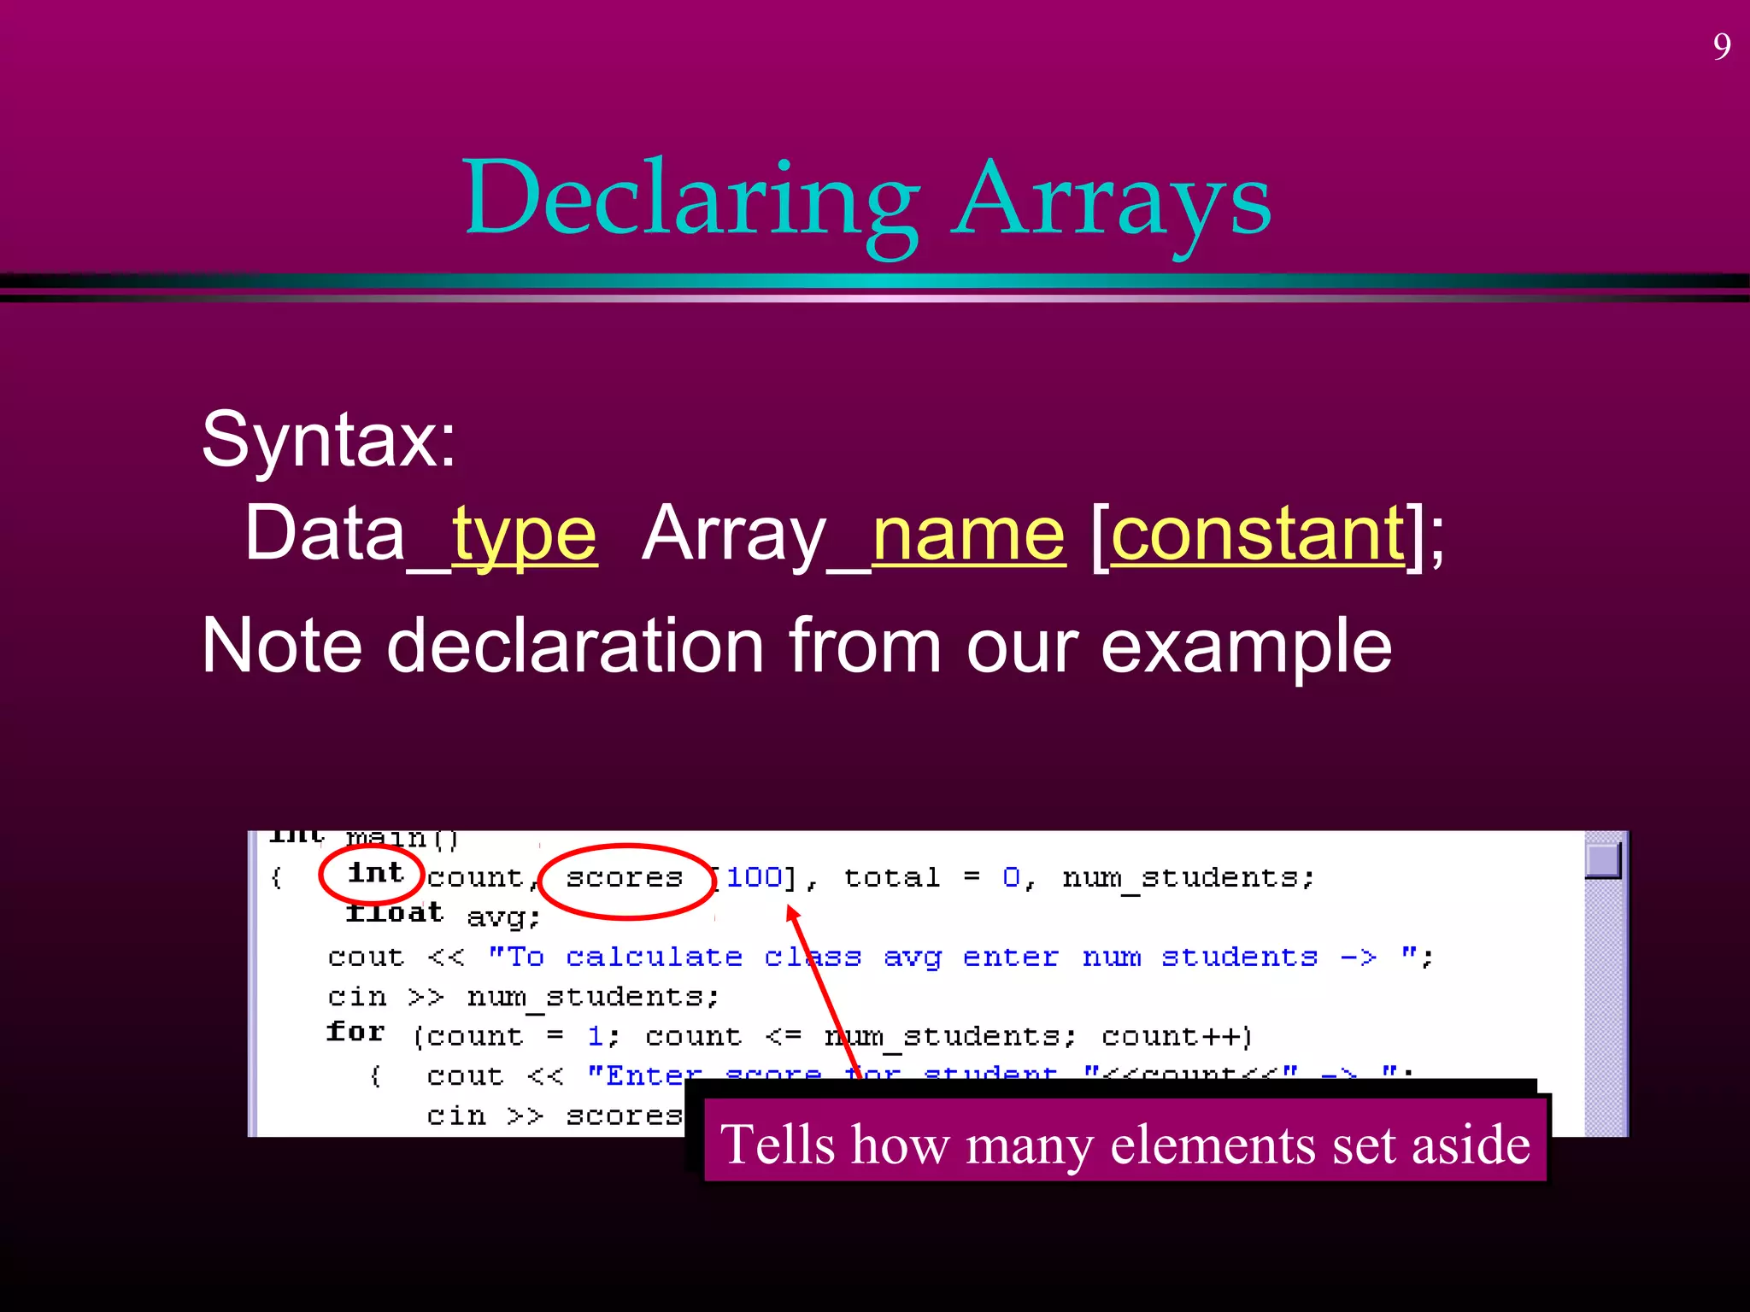Screen dimensions: 1750x1312
Task: Click the 'cin >> num_students;' code line
Action: click(524, 998)
